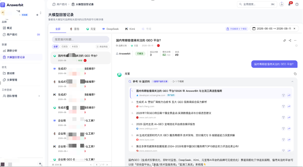Open workspace settings gear in sidebar
The width and height of the screenshot is (303, 167).
(37, 15)
